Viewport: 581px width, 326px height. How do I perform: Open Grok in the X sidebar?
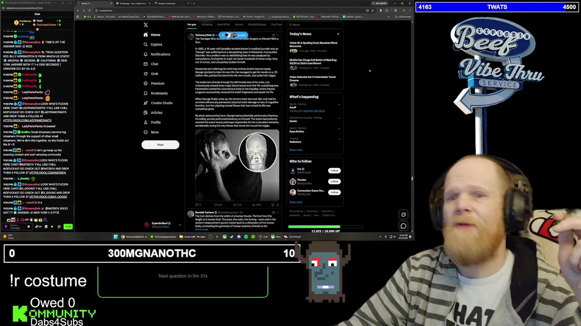coord(151,74)
